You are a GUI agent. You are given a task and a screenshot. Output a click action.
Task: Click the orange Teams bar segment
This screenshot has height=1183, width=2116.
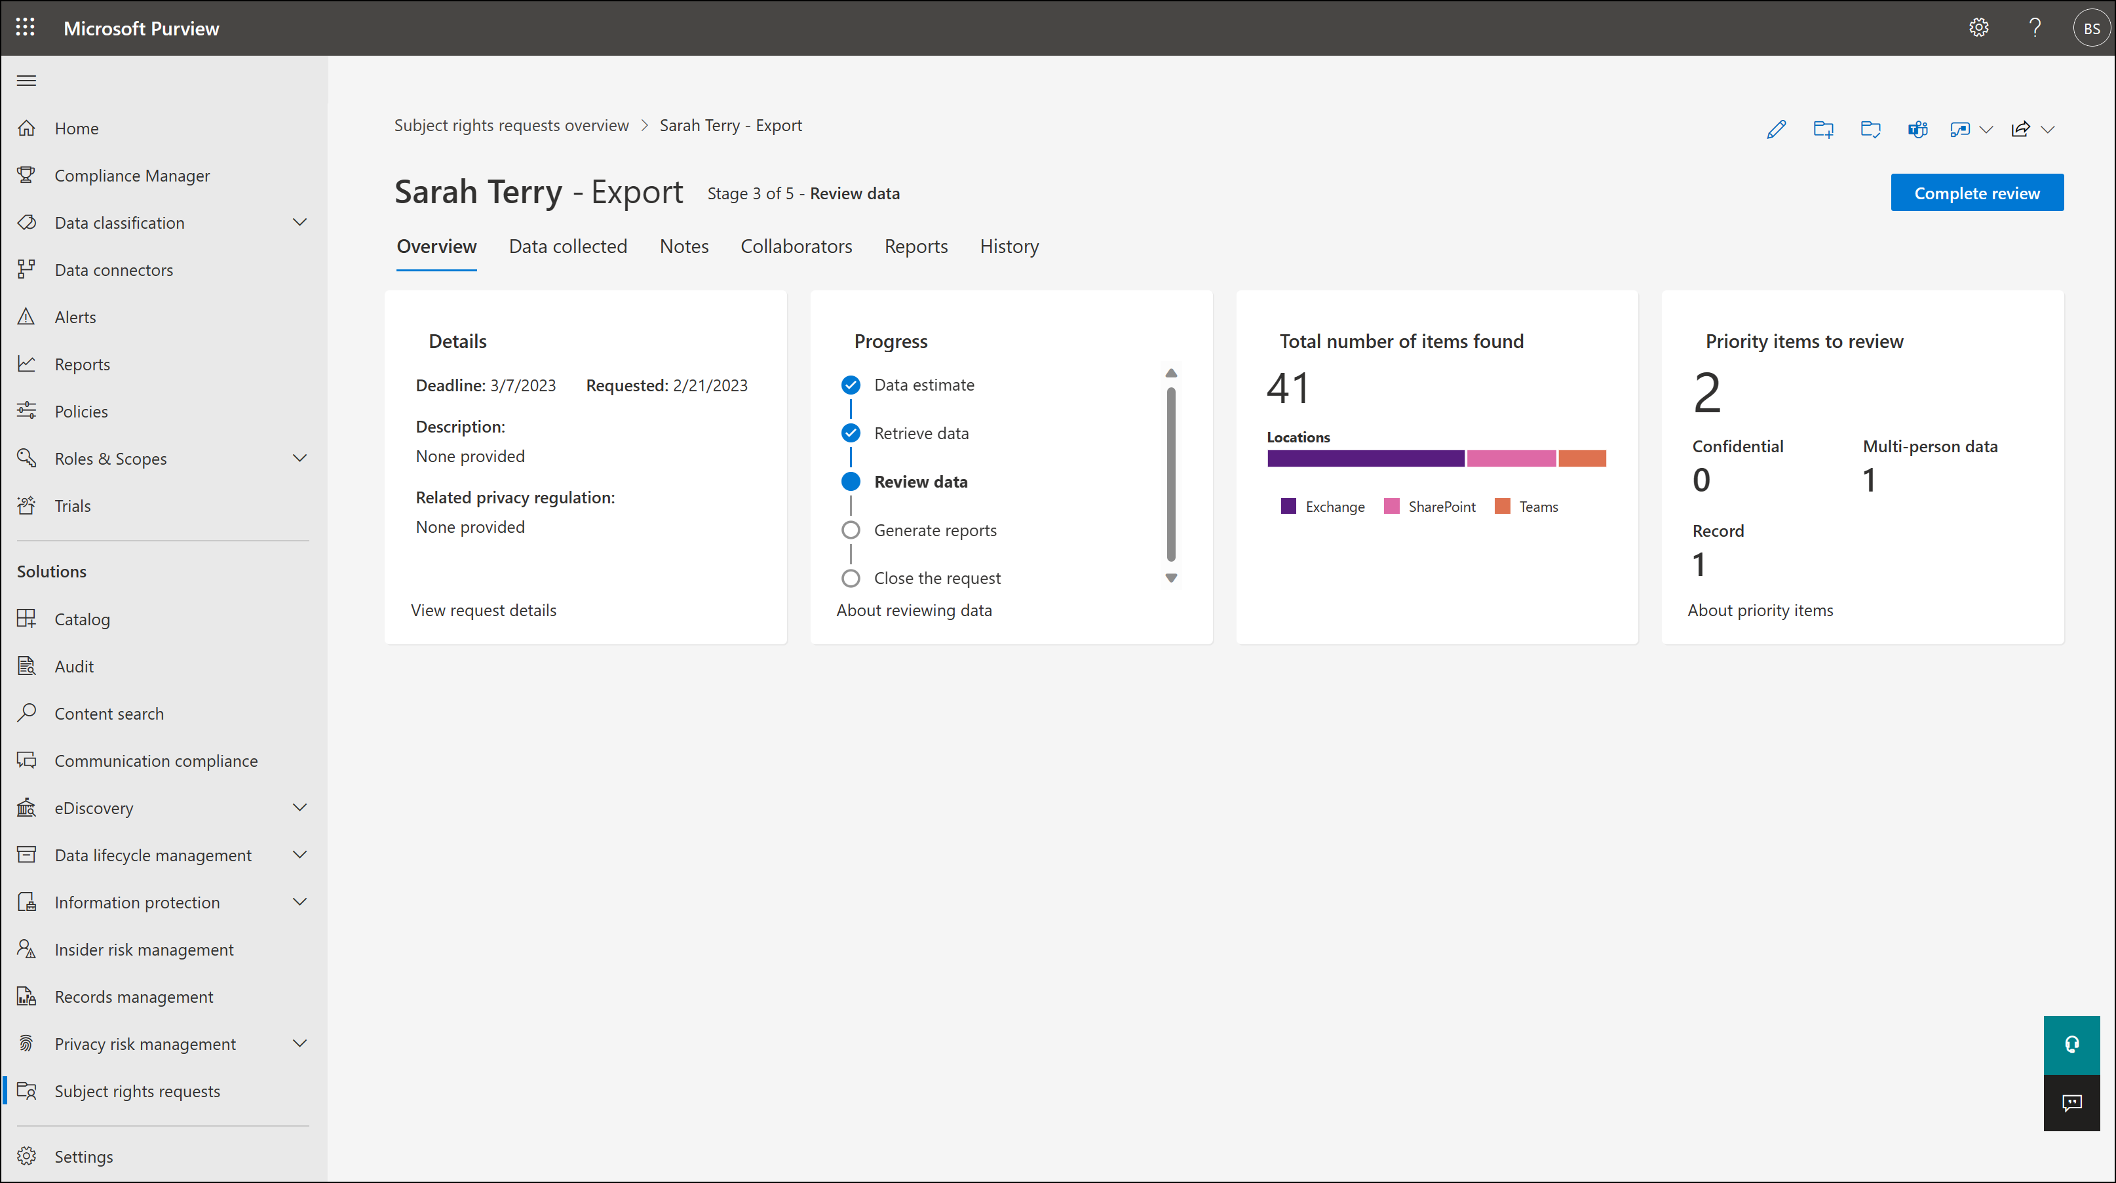[1582, 458]
